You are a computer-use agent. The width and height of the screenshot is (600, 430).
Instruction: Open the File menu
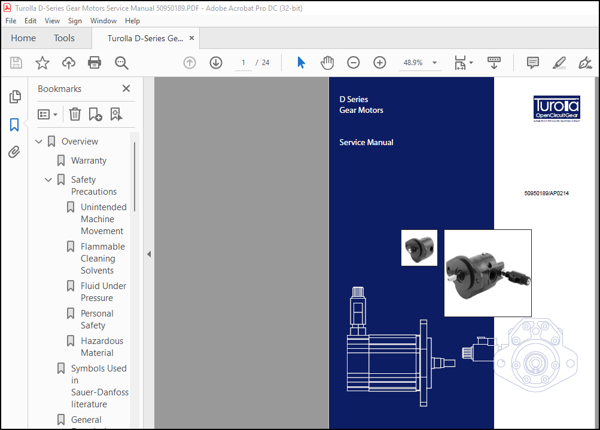[11, 21]
